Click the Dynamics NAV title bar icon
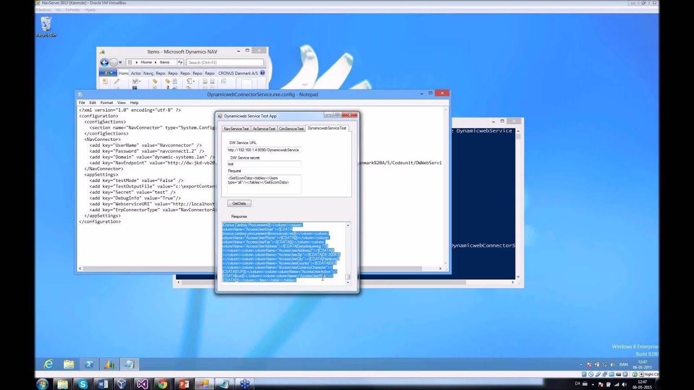This screenshot has width=694, height=390. (x=102, y=52)
